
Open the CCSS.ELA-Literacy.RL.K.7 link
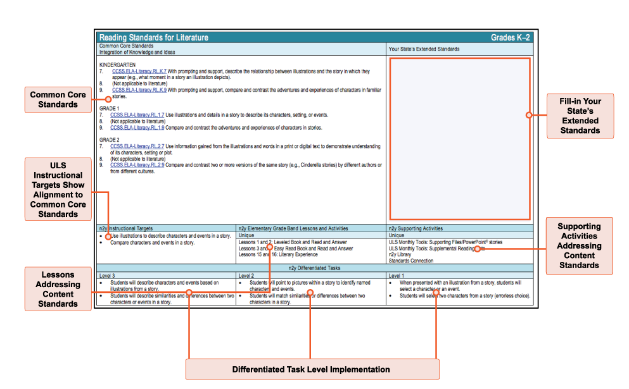pyautogui.click(x=139, y=71)
